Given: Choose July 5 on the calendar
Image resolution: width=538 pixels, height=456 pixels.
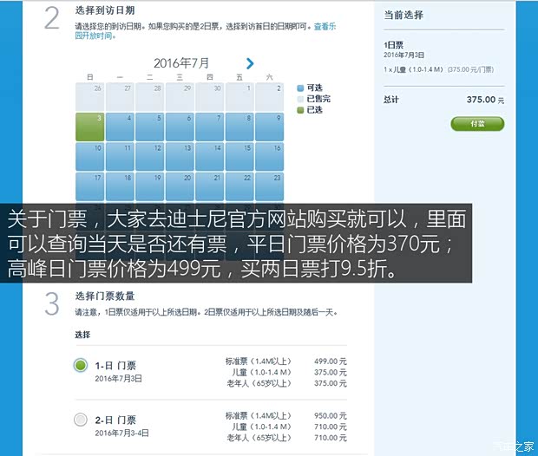Looking at the screenshot, I should coord(149,127).
